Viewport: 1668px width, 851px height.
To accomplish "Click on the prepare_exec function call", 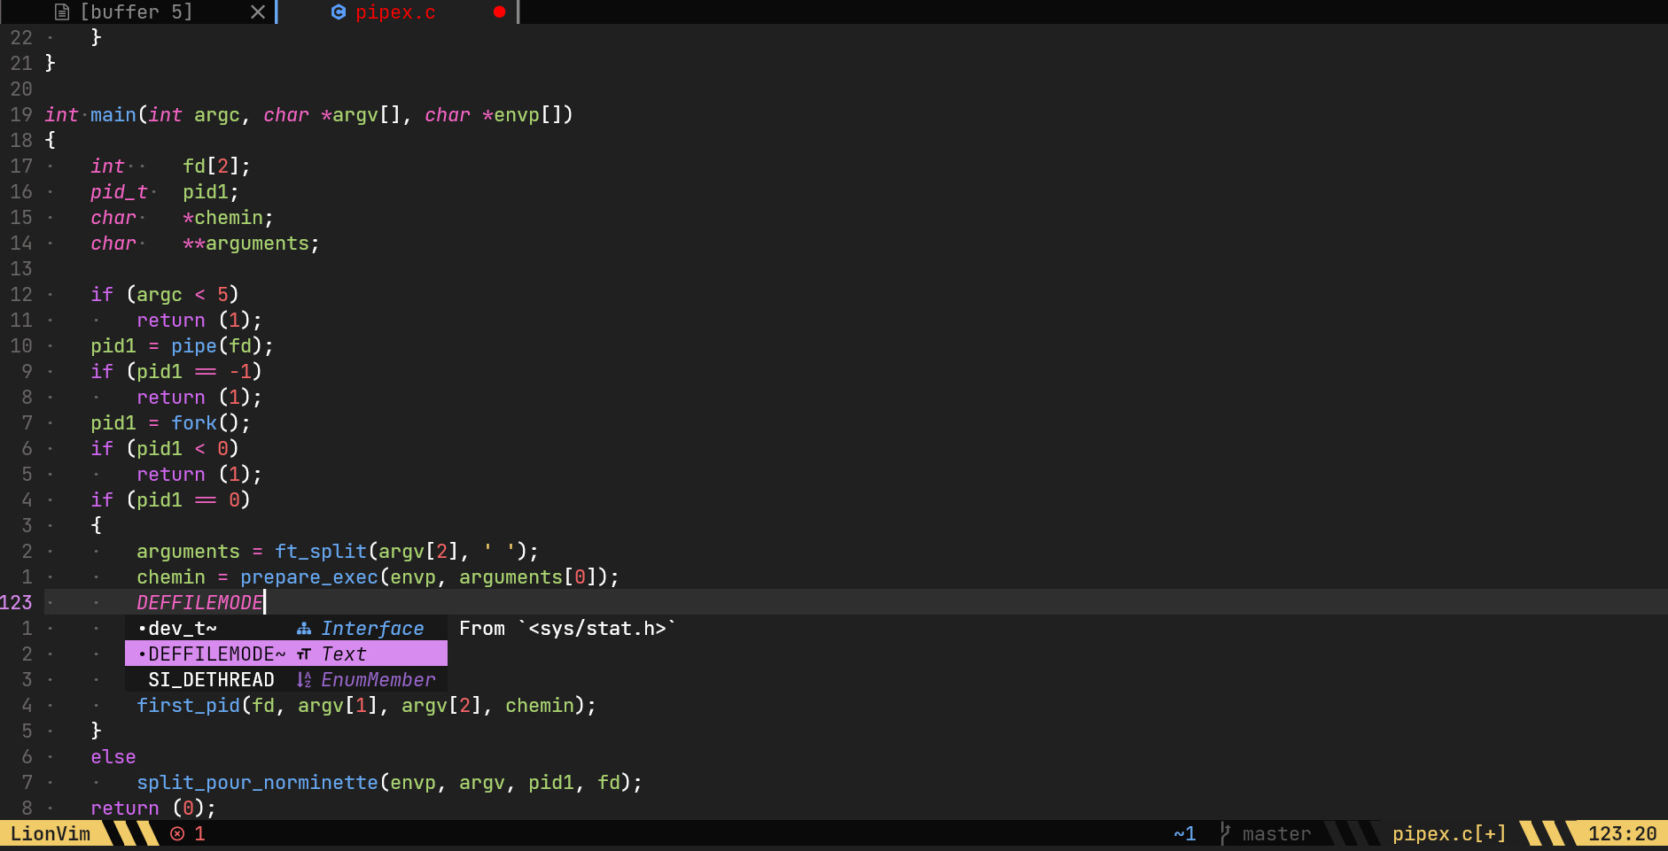I will point(309,577).
